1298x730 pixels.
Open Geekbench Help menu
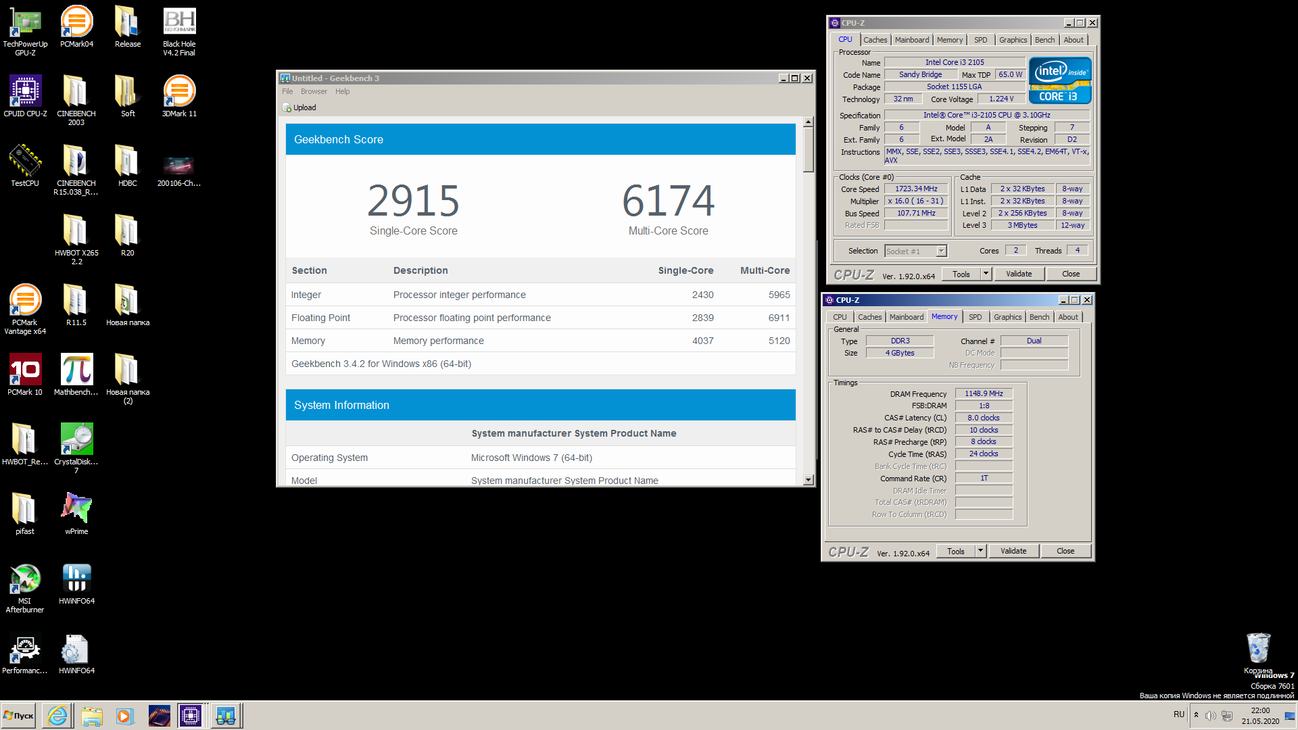coord(343,91)
